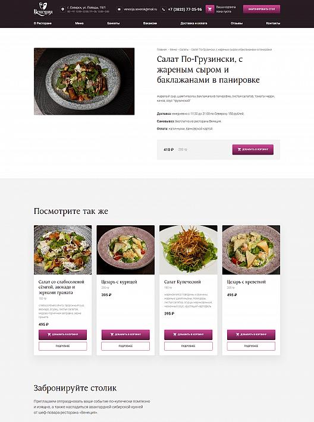This screenshot has height=422, width=314.
Task: Add Салат По-Грузински to cart
Action: [x=253, y=149]
